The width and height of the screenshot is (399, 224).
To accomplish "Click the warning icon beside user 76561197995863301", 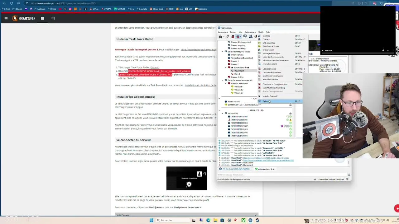I will coord(290,120).
